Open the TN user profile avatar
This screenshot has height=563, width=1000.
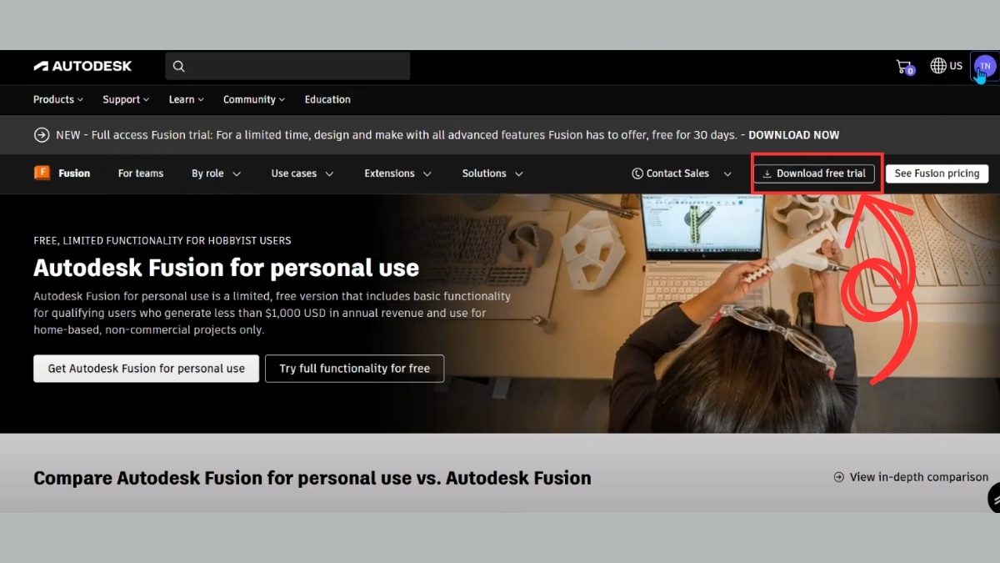(985, 66)
